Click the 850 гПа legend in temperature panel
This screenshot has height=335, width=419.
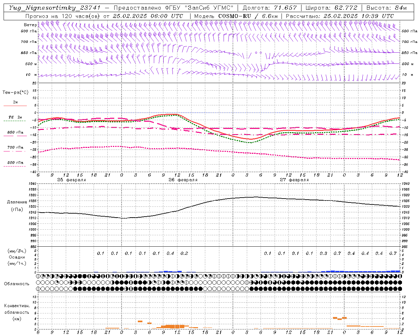coord(15,133)
